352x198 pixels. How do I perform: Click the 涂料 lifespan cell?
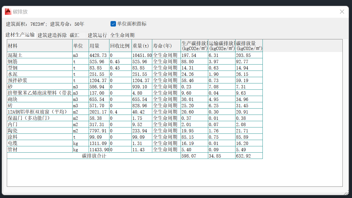166,137
